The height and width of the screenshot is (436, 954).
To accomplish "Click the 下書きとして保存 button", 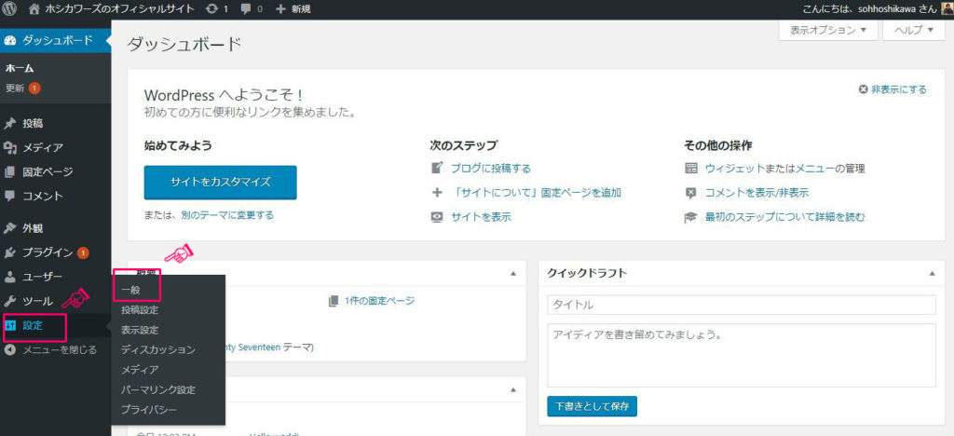I will point(592,405).
